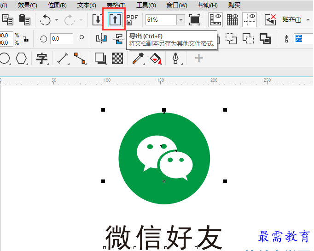Toggle the Show guidelines button
The width and height of the screenshot is (314, 251).
[x=250, y=20]
